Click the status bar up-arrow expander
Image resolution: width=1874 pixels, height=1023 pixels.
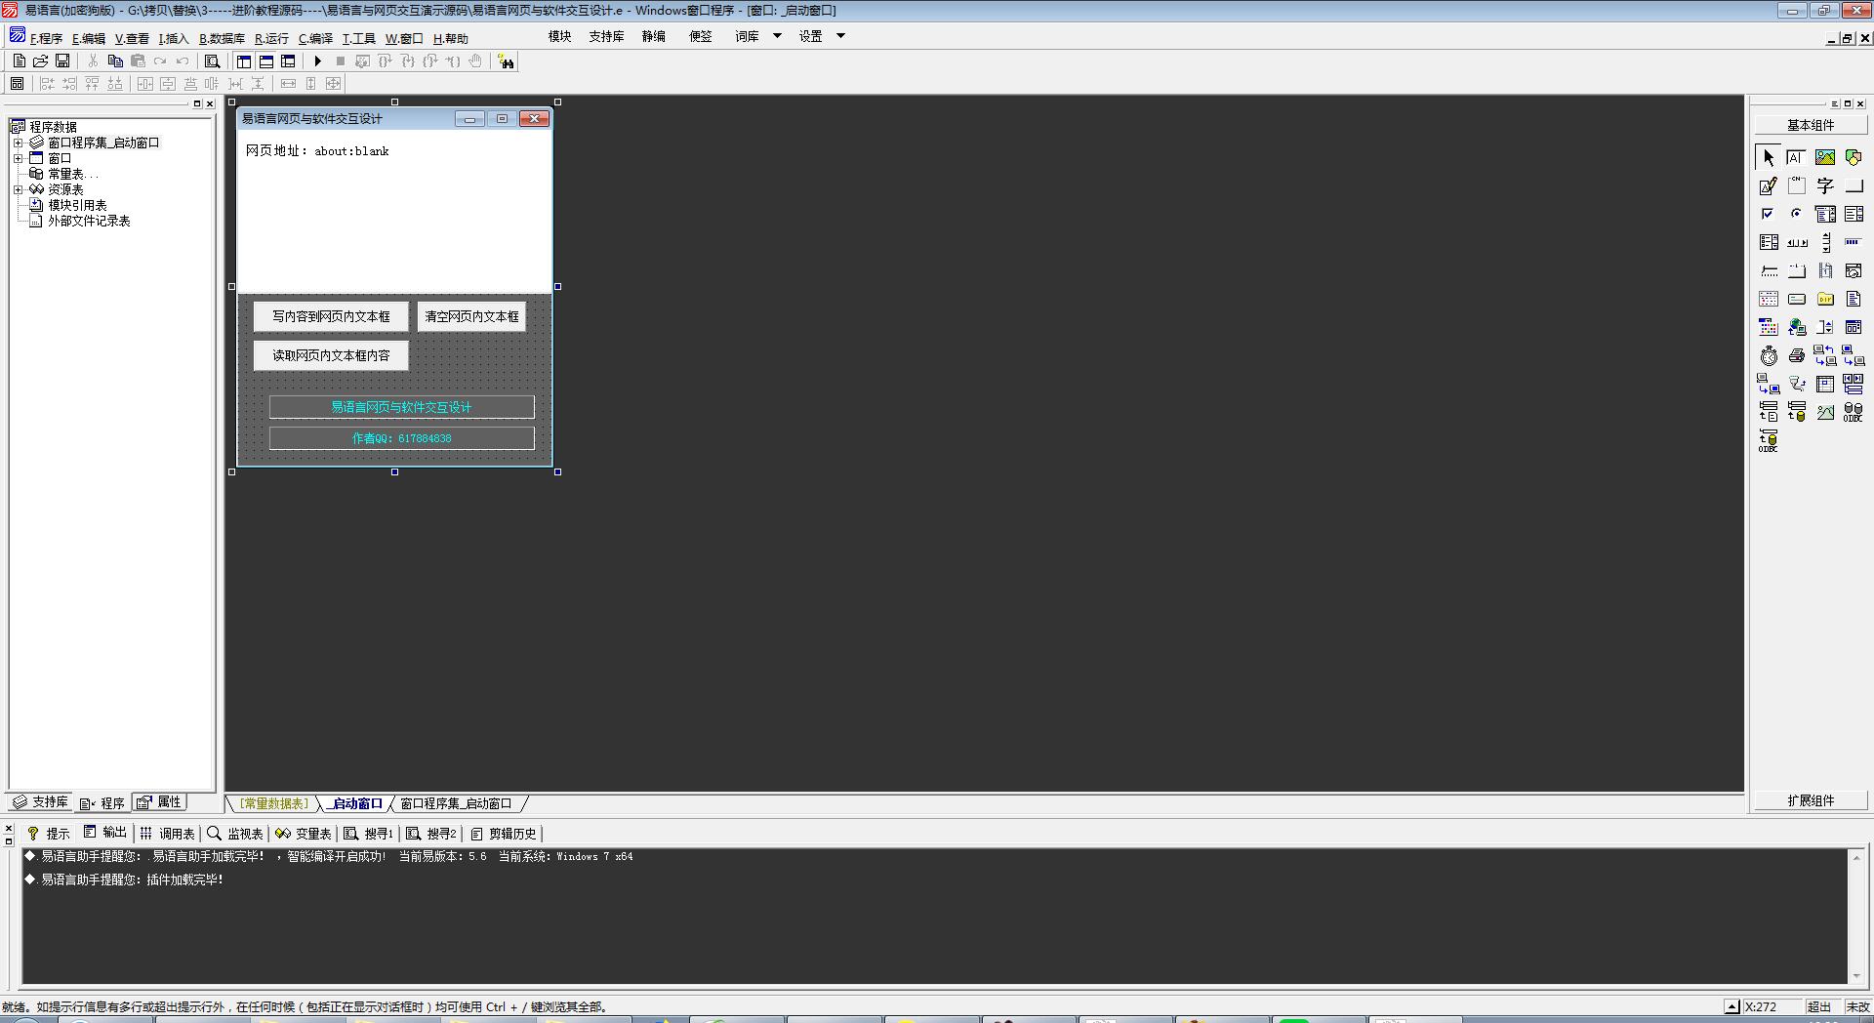tap(1732, 1006)
